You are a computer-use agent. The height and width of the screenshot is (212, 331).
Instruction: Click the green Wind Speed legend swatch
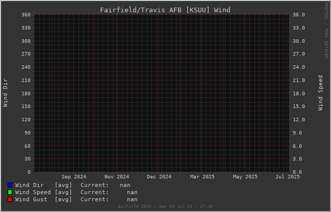click(x=10, y=192)
